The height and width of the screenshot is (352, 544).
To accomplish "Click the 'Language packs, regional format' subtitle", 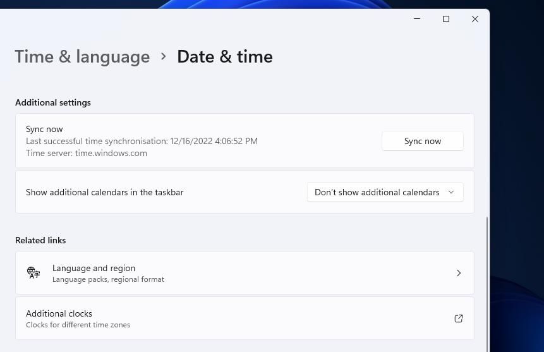I will 108,279.
